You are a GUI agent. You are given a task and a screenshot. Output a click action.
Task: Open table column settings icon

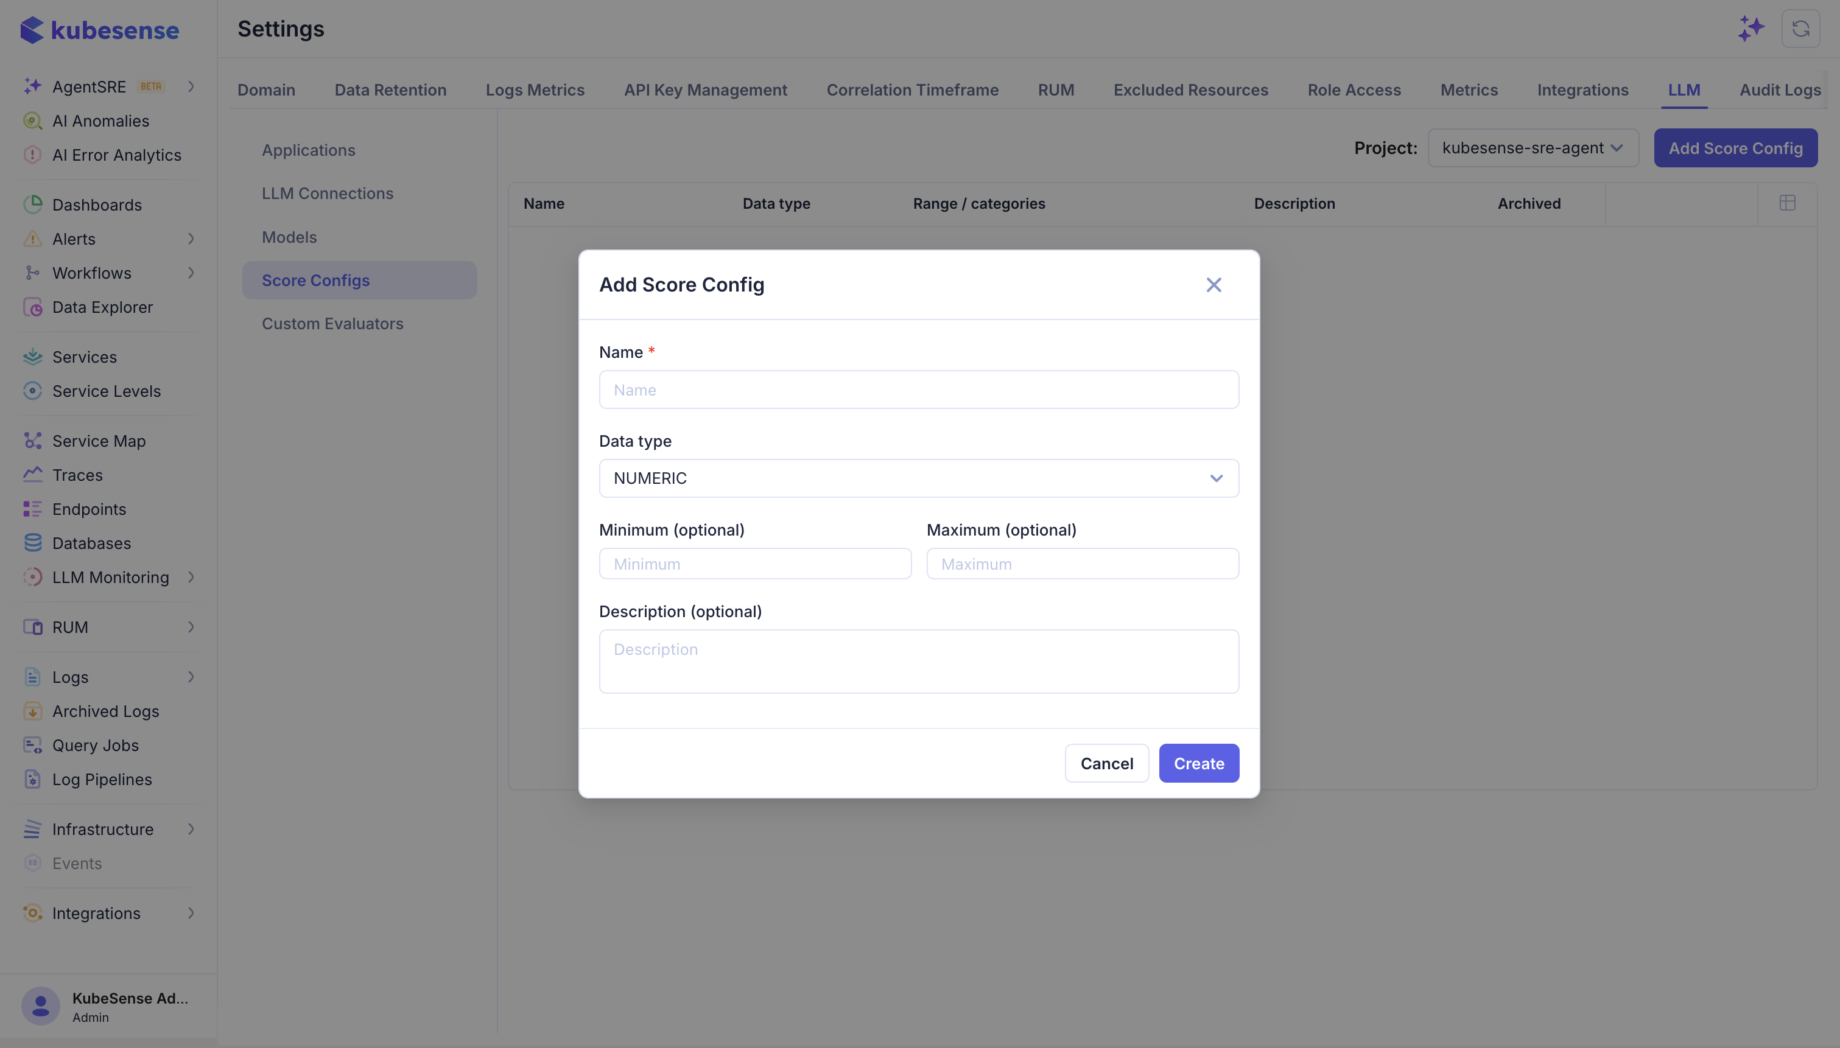click(x=1787, y=203)
